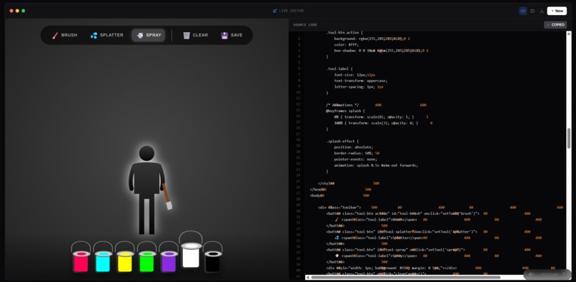Minimize the window with the yellow button
Screen dimensions: 576x282
click(x=17, y=11)
